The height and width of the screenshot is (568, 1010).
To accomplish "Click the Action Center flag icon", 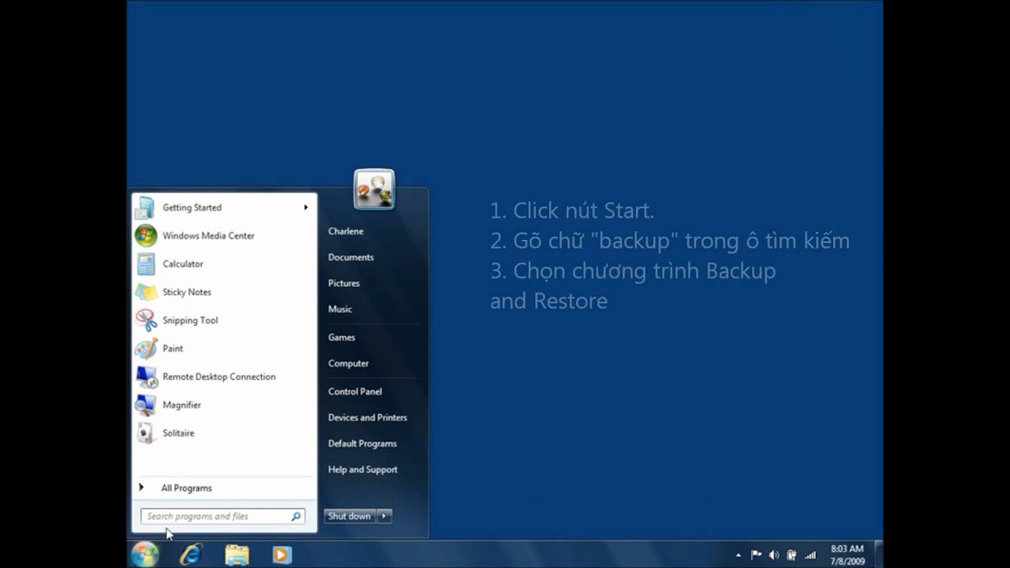I will pyautogui.click(x=756, y=555).
